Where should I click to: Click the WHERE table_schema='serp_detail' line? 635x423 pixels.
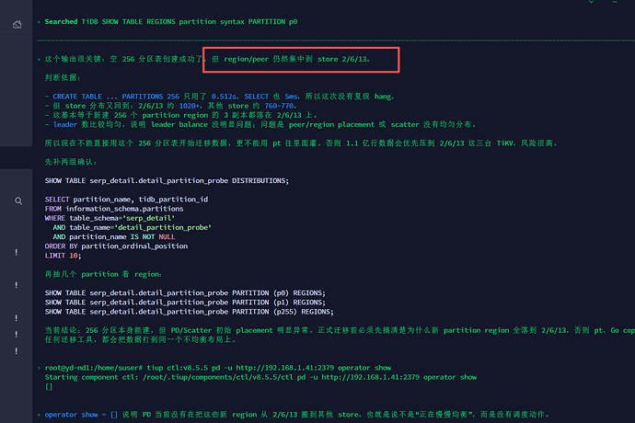click(x=110, y=218)
